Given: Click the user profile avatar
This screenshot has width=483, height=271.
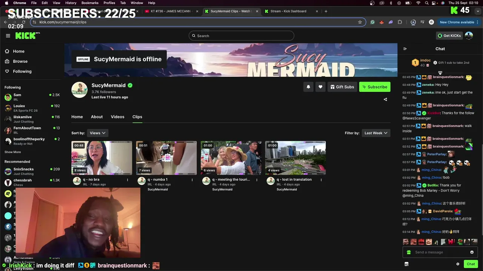Looking at the screenshot, I should 469,36.
